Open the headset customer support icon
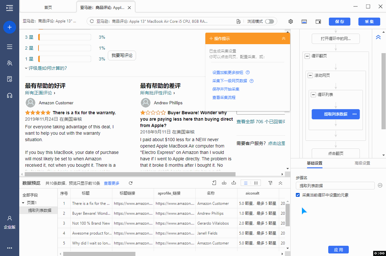The image size is (386, 256). point(10,95)
